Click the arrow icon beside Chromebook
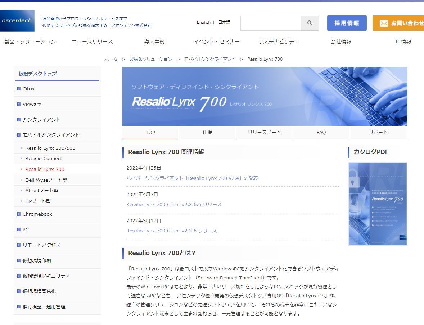The width and height of the screenshot is (424, 325). click(x=19, y=214)
